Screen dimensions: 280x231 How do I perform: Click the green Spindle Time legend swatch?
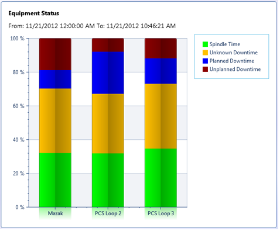205,44
